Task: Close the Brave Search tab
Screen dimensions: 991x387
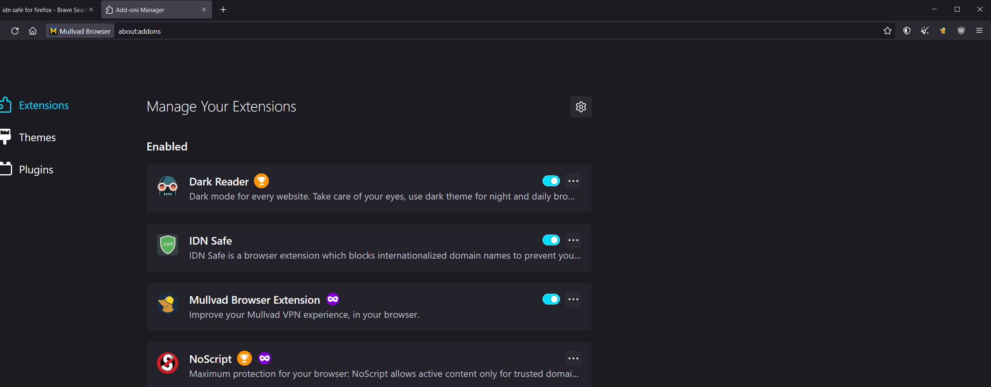Action: (91, 10)
